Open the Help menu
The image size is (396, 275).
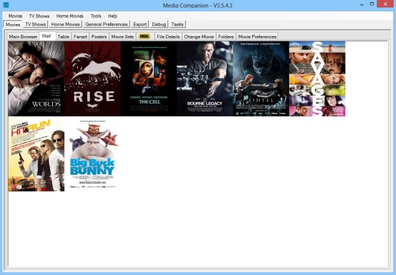113,16
